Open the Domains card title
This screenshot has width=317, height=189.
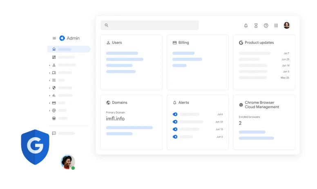(x=120, y=102)
